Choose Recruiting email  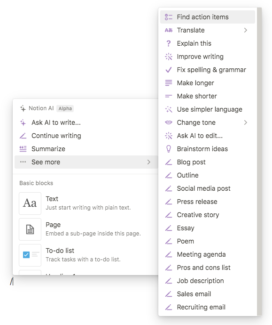coord(208,307)
